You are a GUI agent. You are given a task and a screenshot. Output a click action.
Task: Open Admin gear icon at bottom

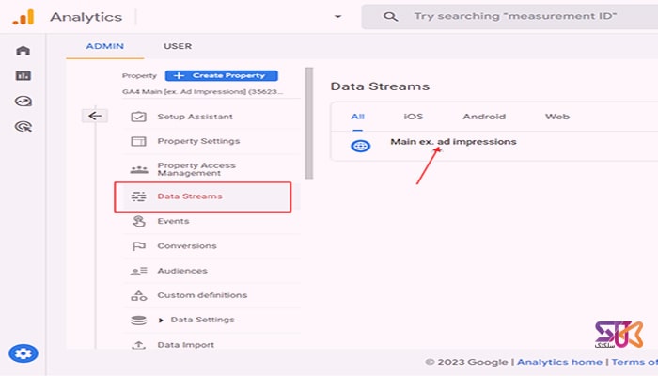point(23,353)
